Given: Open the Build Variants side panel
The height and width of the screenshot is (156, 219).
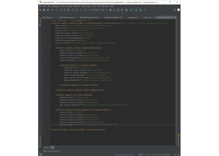Looking at the screenshot, I should [40, 141].
